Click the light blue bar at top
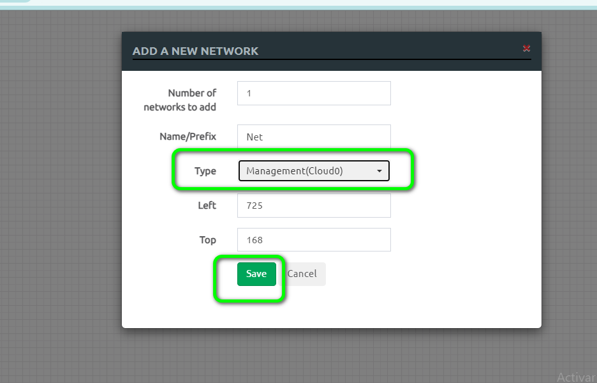 [319, 3]
